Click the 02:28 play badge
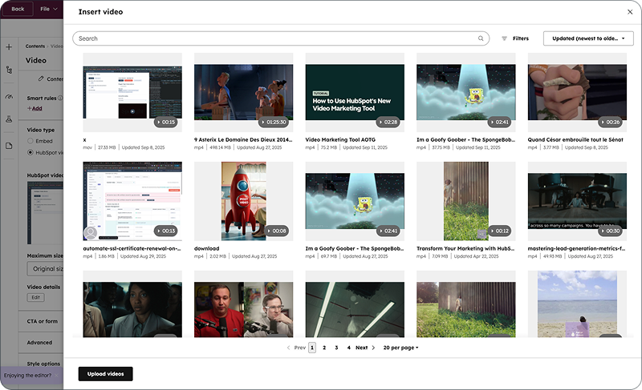Screen dimensions: 642x390 click(x=388, y=122)
